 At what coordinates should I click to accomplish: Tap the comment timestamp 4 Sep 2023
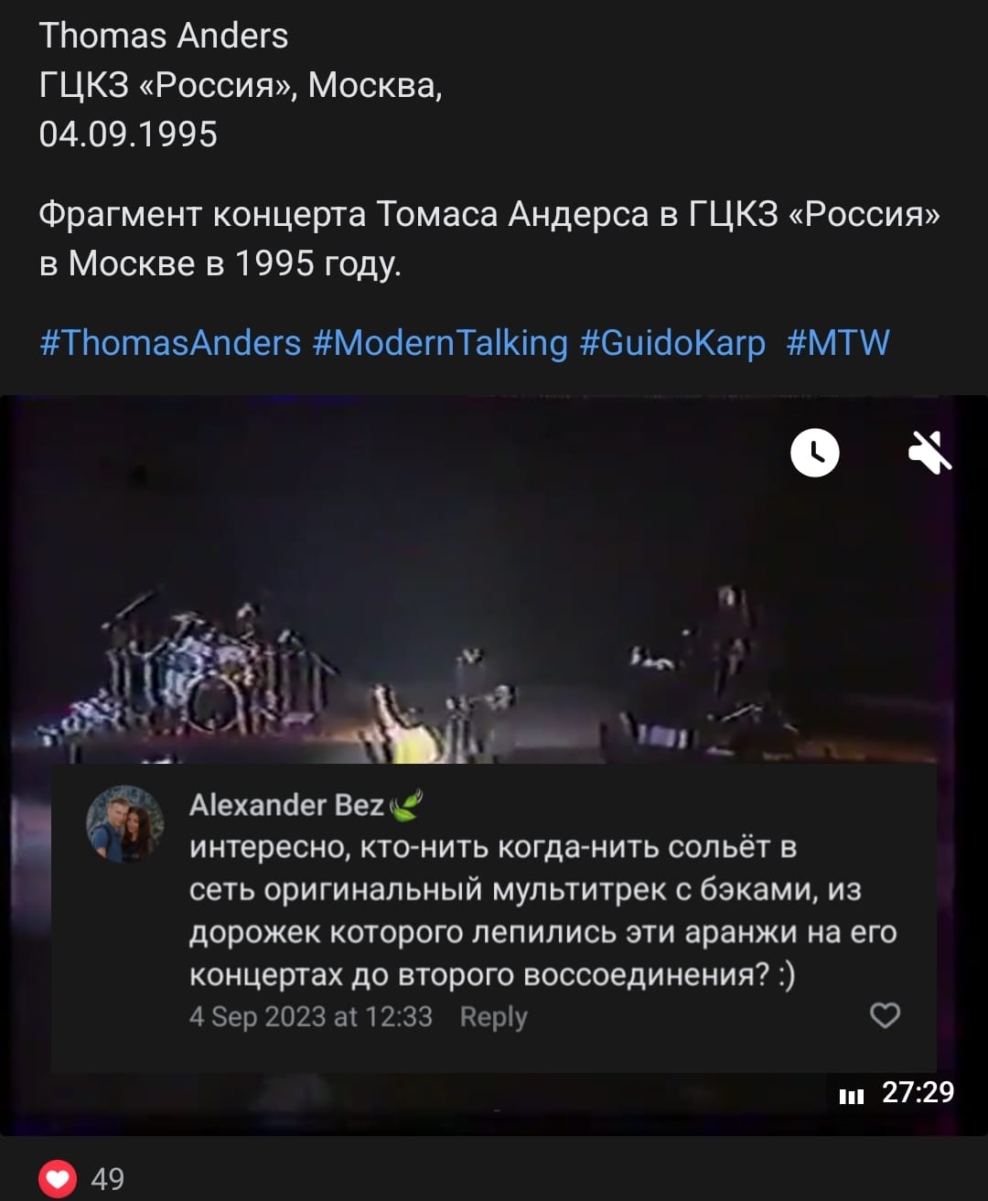(x=310, y=1017)
